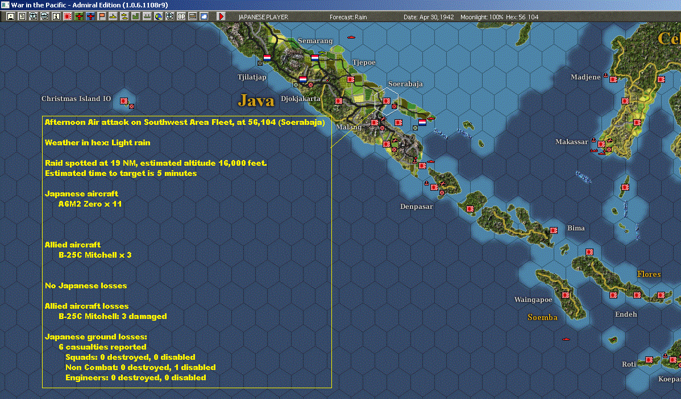Click the green land shape toolbar icon
This screenshot has width=681, height=399.
(135, 16)
